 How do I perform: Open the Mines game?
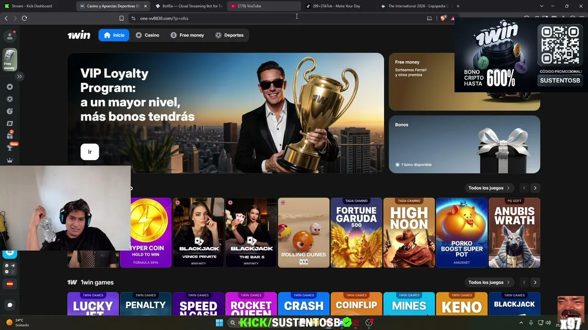point(409,304)
